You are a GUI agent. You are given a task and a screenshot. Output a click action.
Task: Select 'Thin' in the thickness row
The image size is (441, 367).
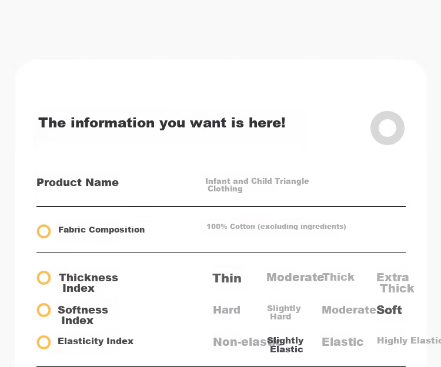[227, 278]
